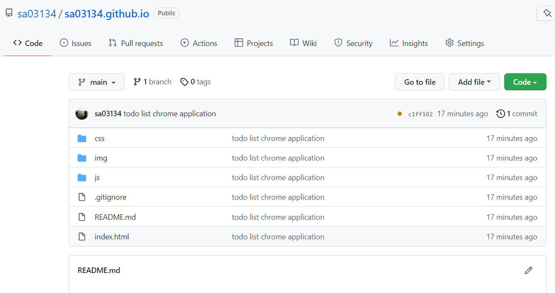Click the css folder icon
The image size is (555, 293).
82,138
